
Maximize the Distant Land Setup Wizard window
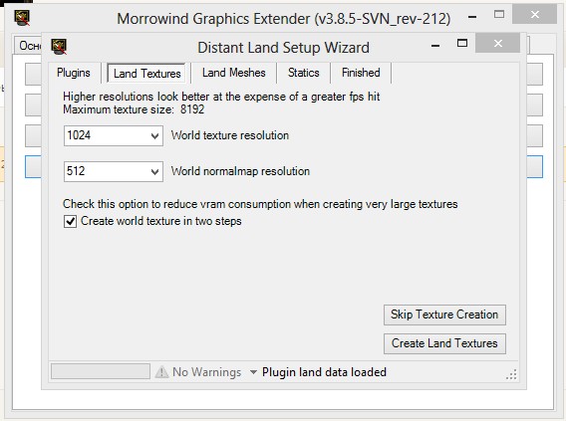[x=462, y=43]
